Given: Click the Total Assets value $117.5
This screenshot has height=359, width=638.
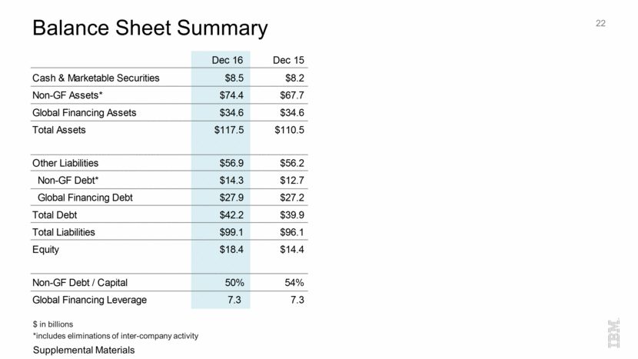Looking at the screenshot, I should tap(228, 130).
